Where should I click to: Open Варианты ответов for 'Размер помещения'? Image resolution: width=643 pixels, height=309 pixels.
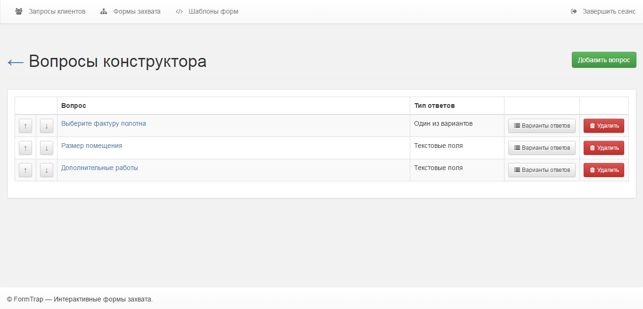pyautogui.click(x=542, y=148)
